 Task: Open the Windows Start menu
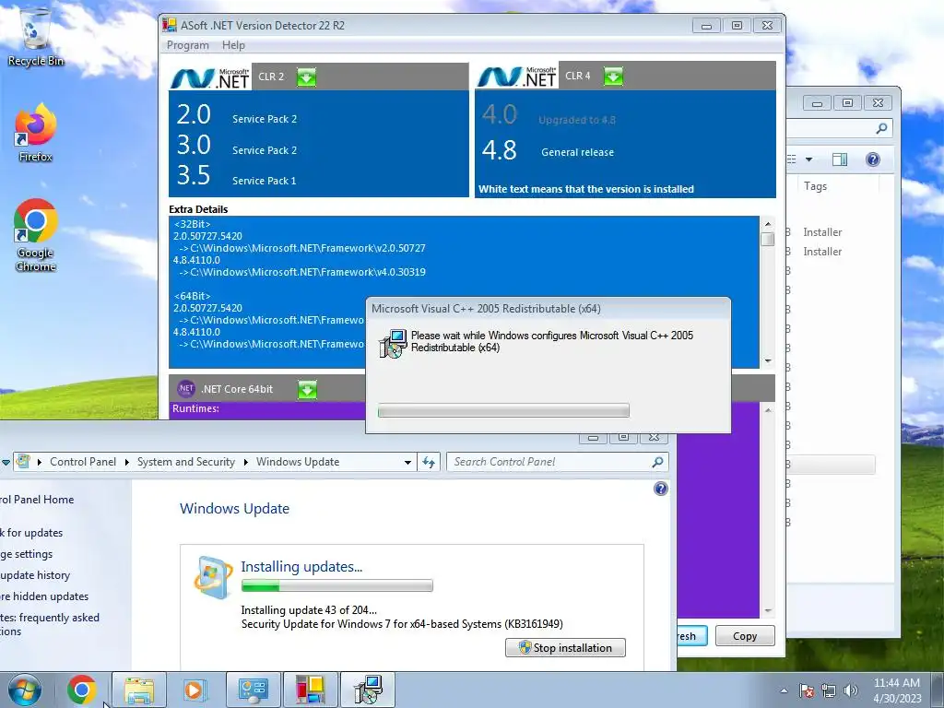25,690
